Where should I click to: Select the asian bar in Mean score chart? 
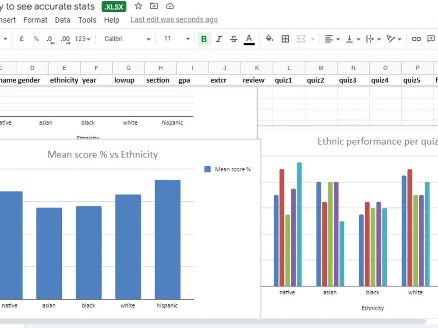pyautogui.click(x=49, y=253)
